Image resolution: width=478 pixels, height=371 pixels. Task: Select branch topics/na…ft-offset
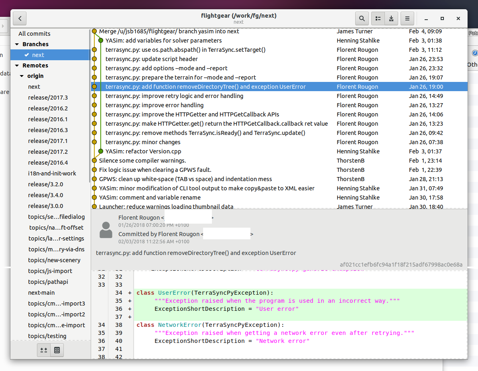click(51, 228)
